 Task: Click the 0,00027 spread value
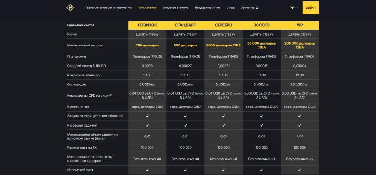point(185,66)
